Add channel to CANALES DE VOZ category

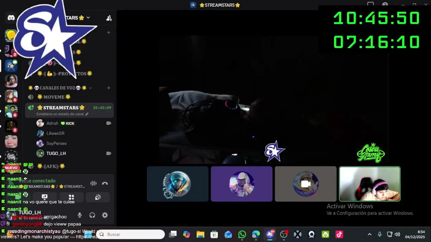[x=108, y=88]
